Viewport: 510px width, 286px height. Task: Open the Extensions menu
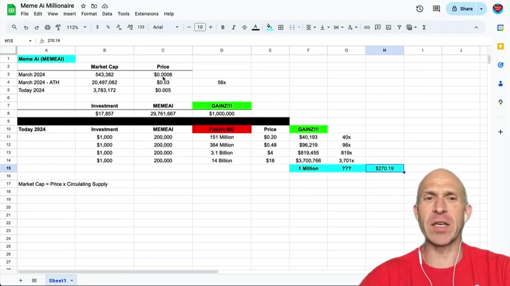click(147, 14)
